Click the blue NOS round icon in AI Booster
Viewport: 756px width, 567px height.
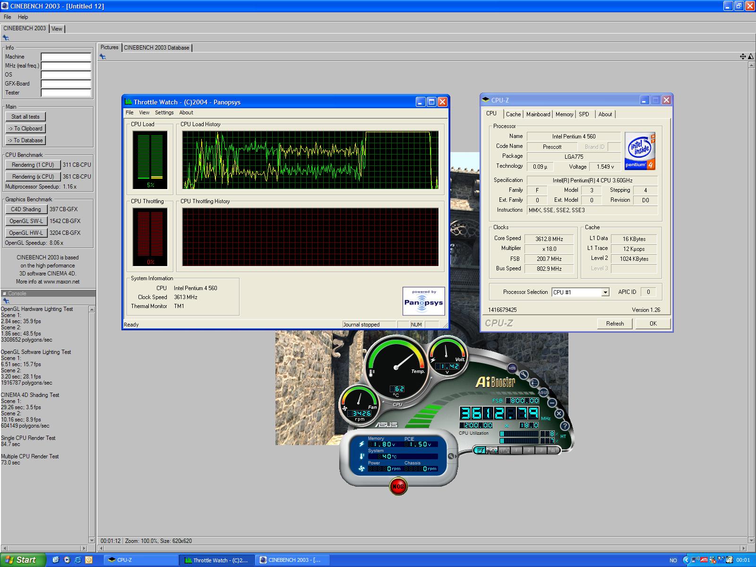pos(512,368)
